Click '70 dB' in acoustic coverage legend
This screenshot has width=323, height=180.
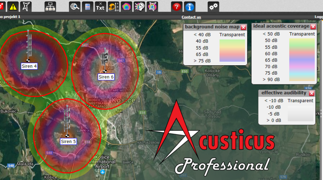[x=271, y=66]
